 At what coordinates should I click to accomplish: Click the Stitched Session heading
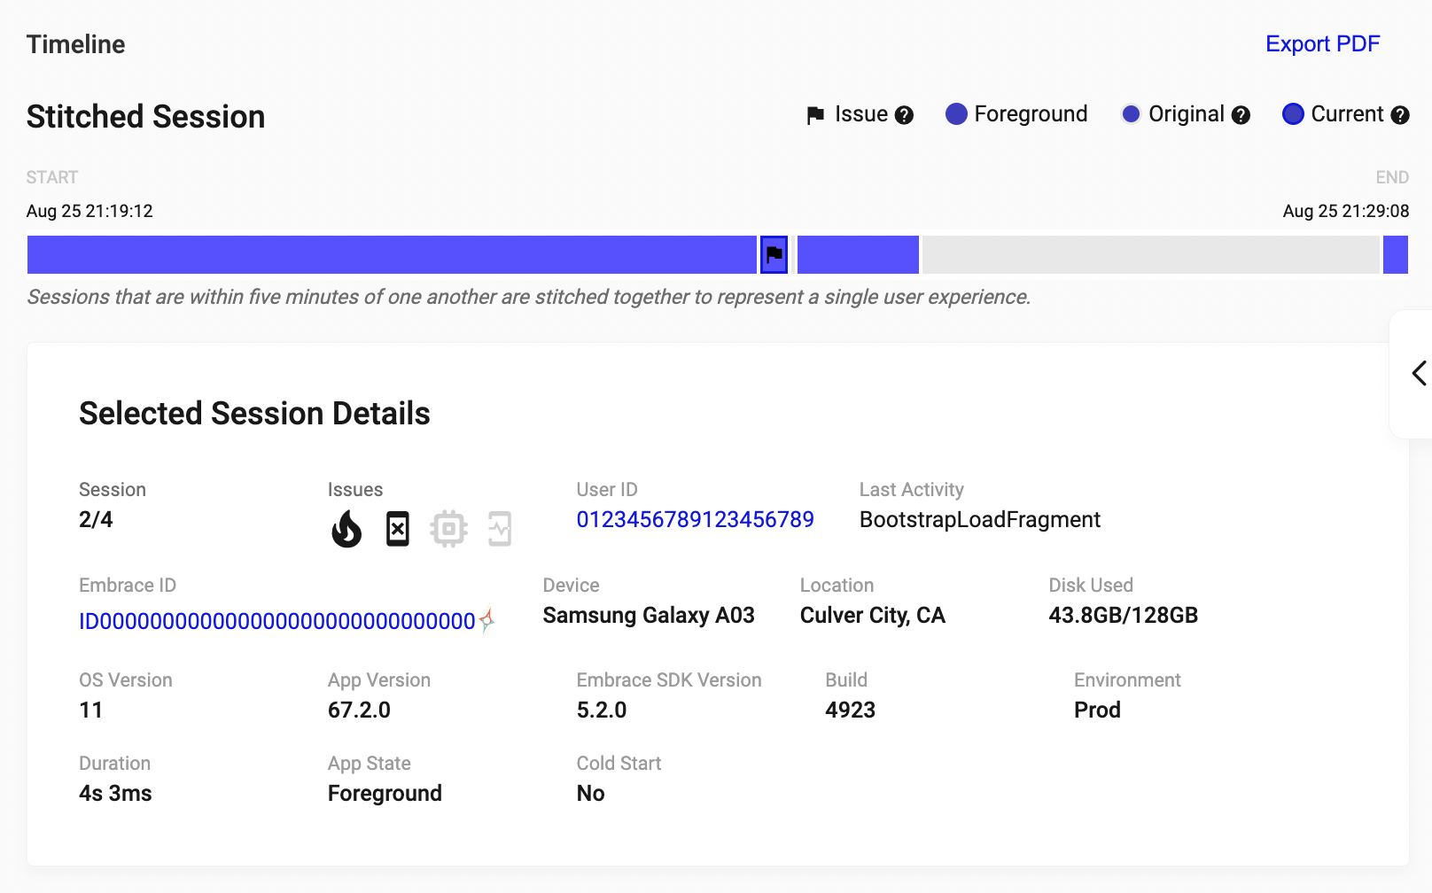pyautogui.click(x=145, y=116)
